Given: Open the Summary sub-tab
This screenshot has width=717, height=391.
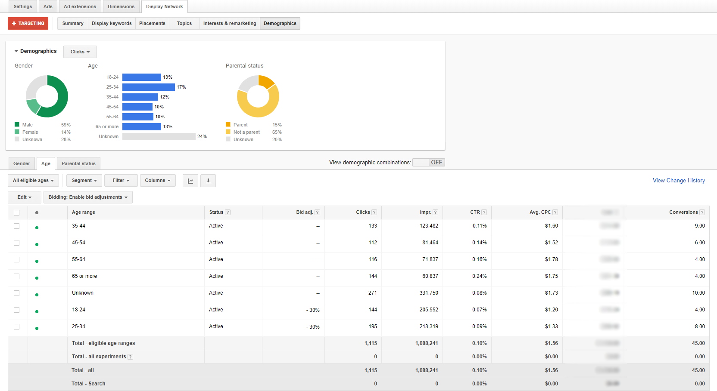Looking at the screenshot, I should 73,23.
